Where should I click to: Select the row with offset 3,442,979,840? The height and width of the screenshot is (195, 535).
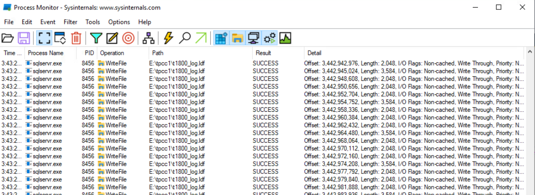tap(263, 179)
